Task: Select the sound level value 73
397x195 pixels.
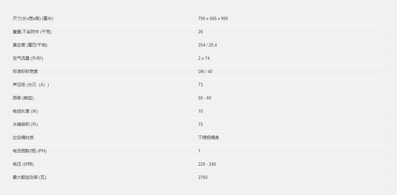Action: pyautogui.click(x=201, y=85)
